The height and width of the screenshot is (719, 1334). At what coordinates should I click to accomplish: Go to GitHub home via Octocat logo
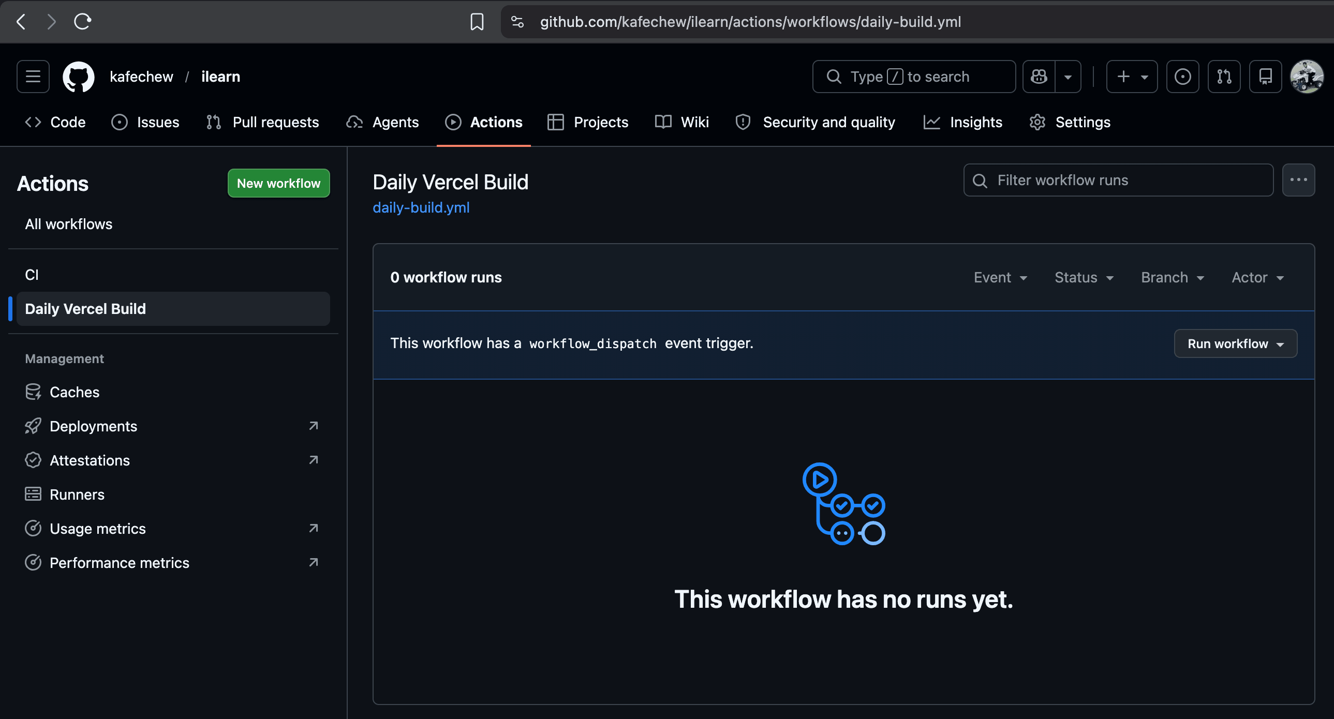(78, 77)
